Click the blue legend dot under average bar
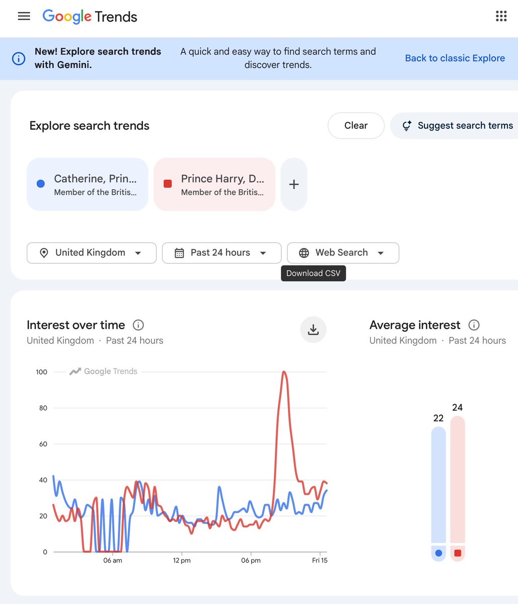 438,553
